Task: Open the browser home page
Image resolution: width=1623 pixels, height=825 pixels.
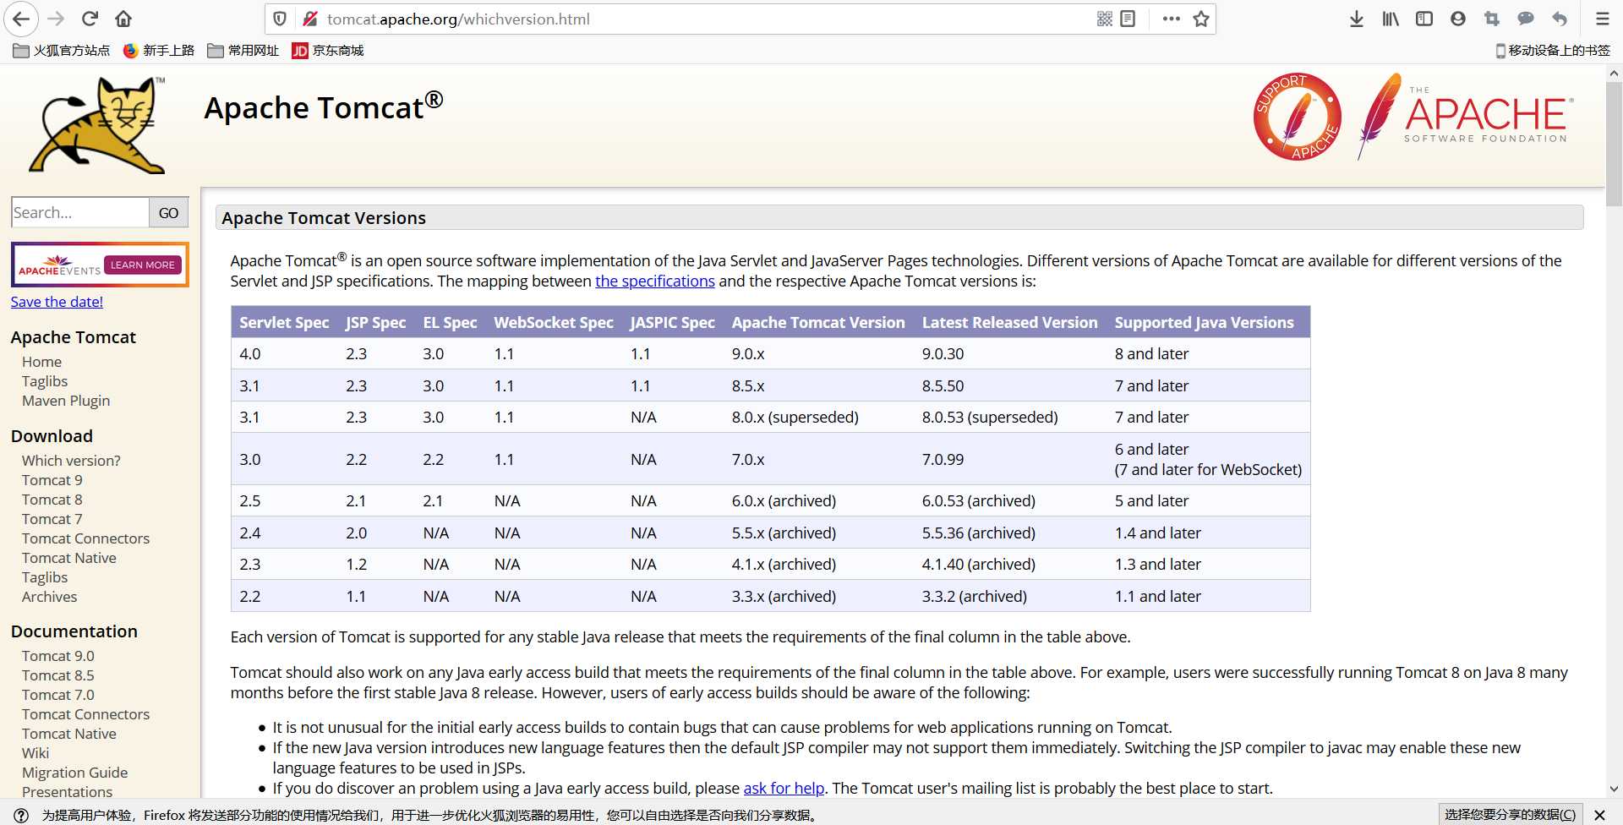Action: point(123,19)
